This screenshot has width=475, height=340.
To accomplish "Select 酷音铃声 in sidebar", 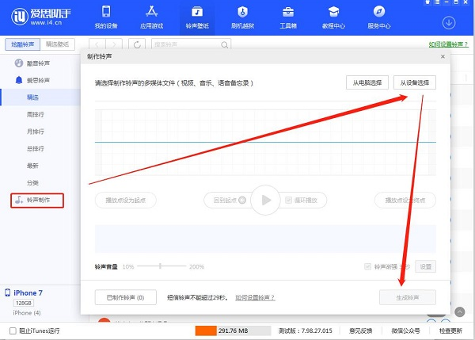I will tap(32, 63).
